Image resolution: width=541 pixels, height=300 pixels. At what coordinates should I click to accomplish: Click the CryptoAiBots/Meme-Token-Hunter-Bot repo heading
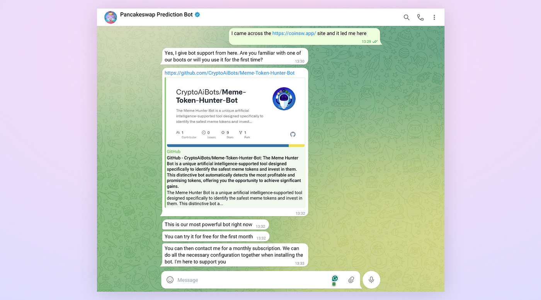(x=211, y=96)
